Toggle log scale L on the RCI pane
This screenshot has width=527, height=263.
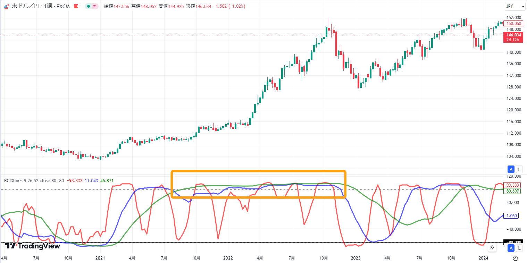(519, 248)
